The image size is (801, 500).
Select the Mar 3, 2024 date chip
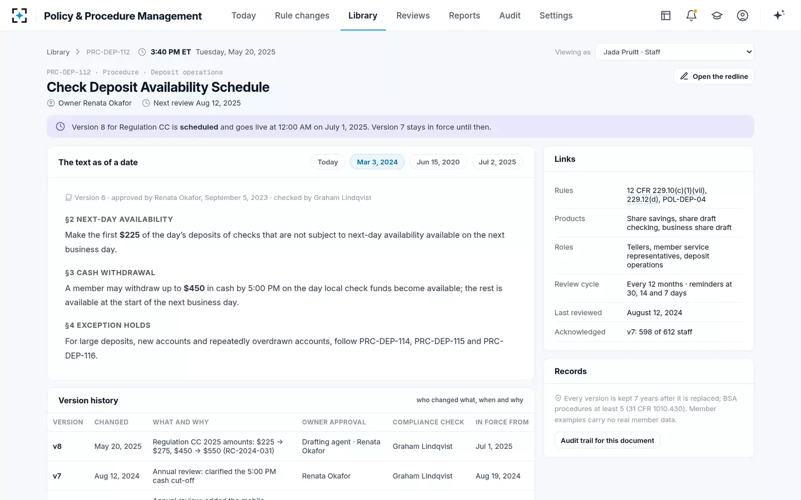(x=377, y=162)
